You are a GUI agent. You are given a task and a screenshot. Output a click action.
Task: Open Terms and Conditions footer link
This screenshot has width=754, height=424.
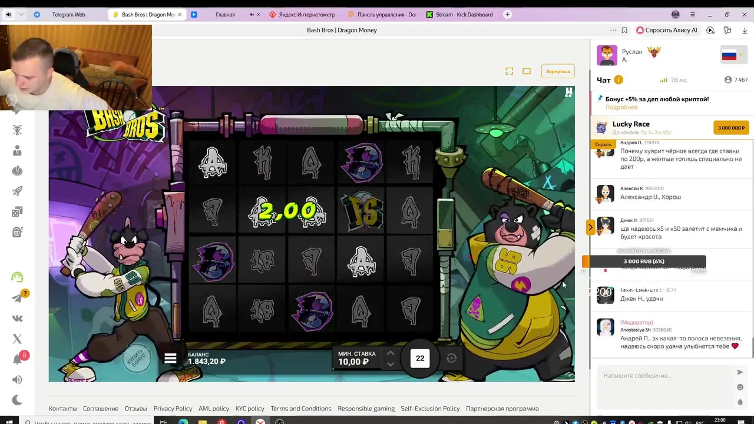[301, 409]
